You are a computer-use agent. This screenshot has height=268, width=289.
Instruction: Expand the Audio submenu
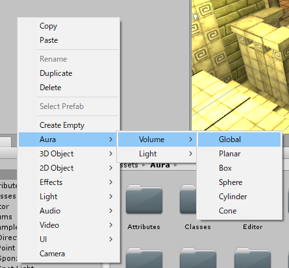pos(69,211)
